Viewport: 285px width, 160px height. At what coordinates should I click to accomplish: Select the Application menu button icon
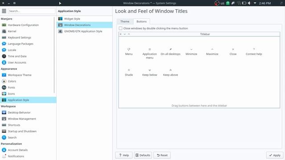[x=150, y=49]
